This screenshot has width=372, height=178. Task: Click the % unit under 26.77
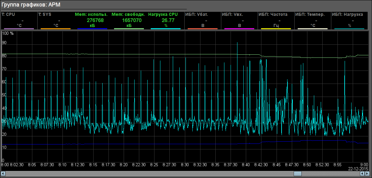coord(166,25)
